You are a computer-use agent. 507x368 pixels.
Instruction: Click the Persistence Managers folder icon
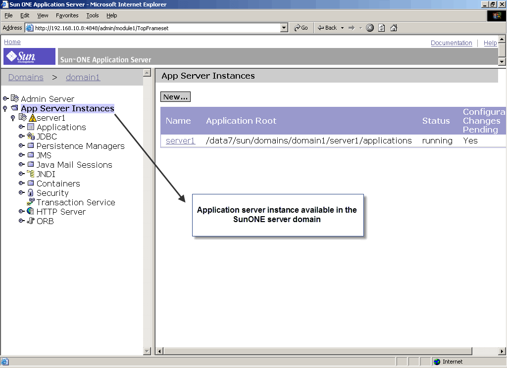pos(31,145)
